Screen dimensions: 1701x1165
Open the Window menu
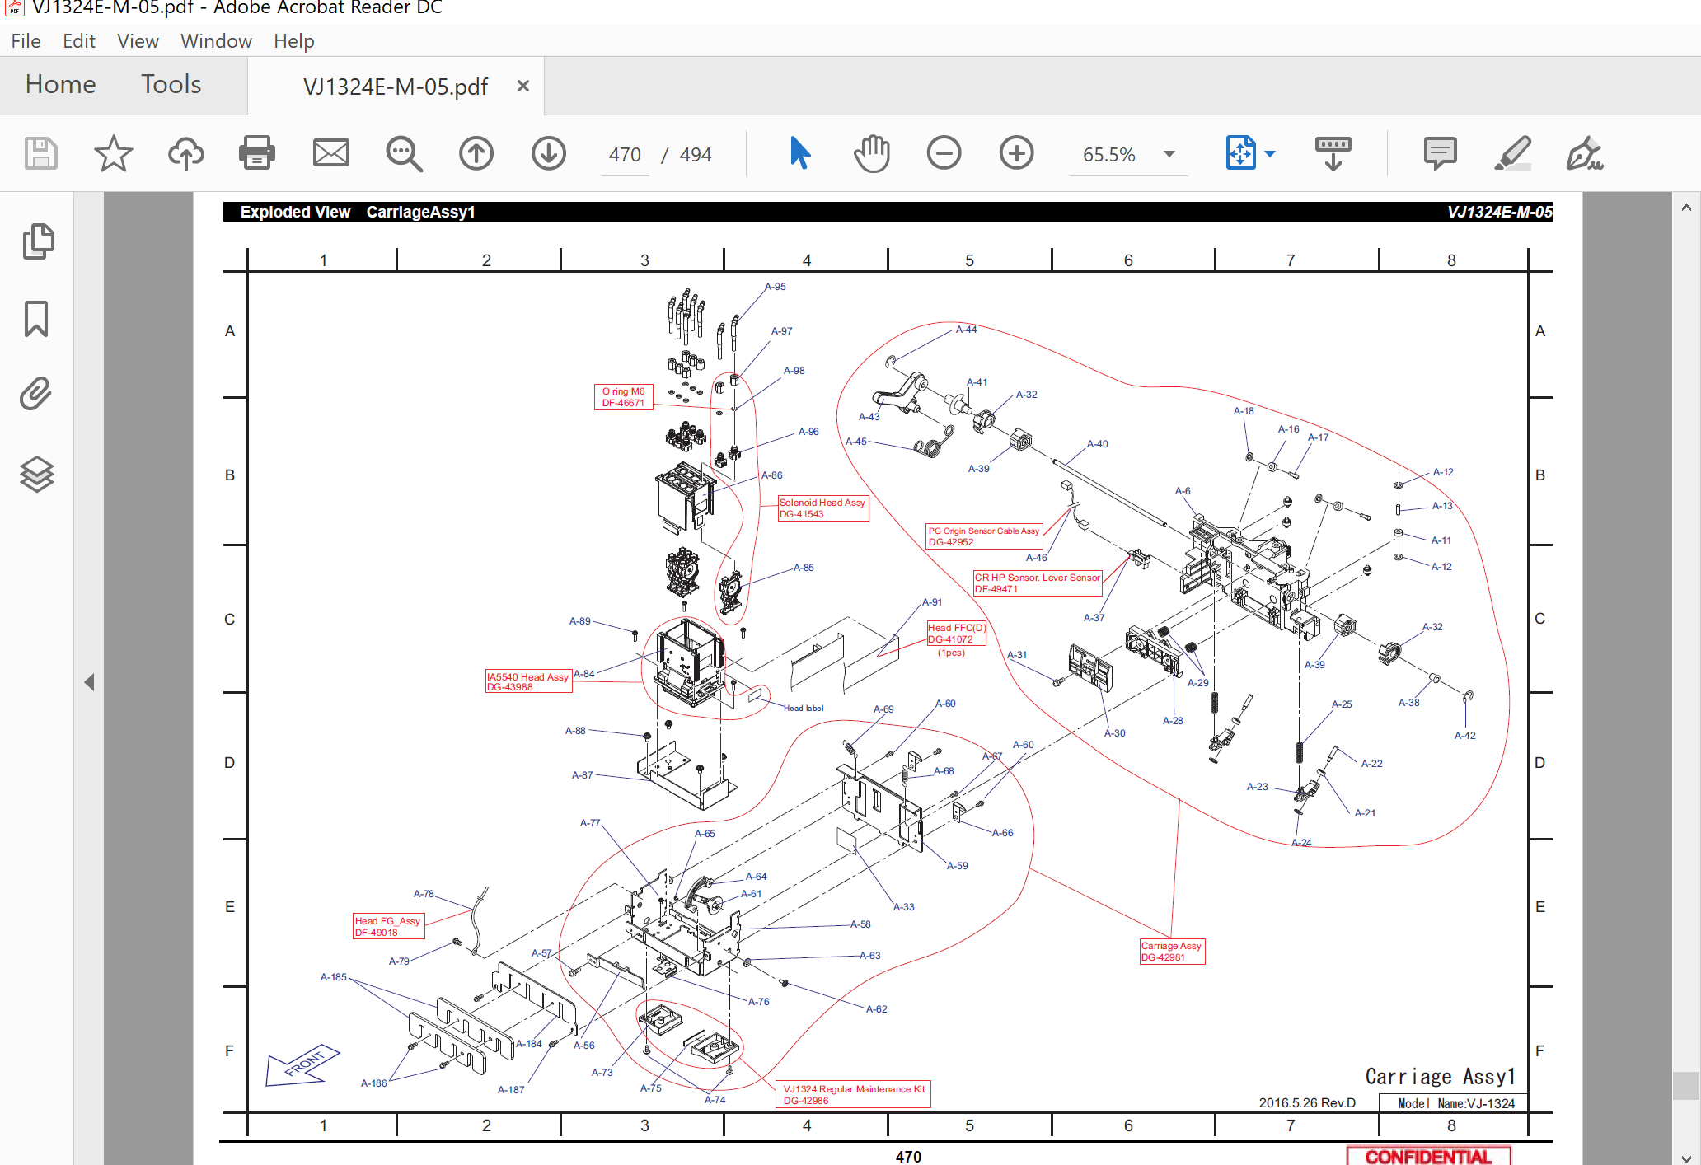pyautogui.click(x=216, y=41)
